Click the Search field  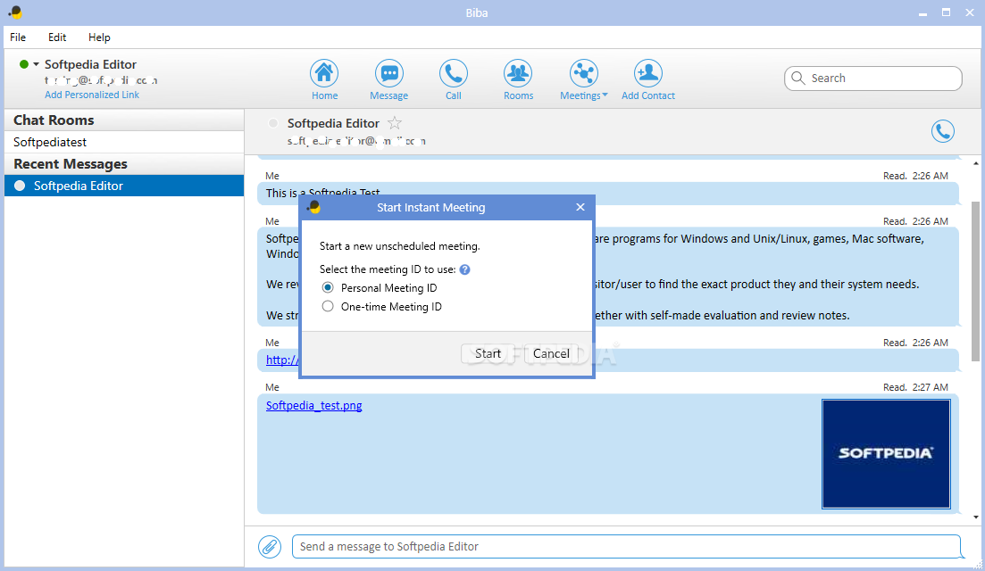(x=873, y=79)
